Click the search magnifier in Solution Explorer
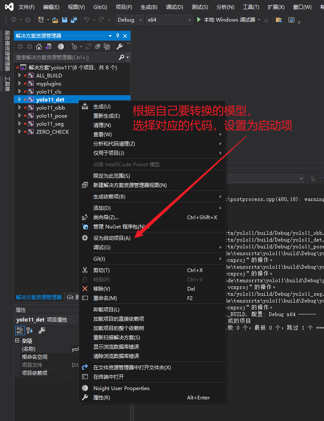 point(121,57)
